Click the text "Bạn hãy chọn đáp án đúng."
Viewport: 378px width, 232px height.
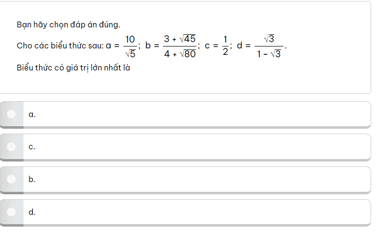[68, 24]
